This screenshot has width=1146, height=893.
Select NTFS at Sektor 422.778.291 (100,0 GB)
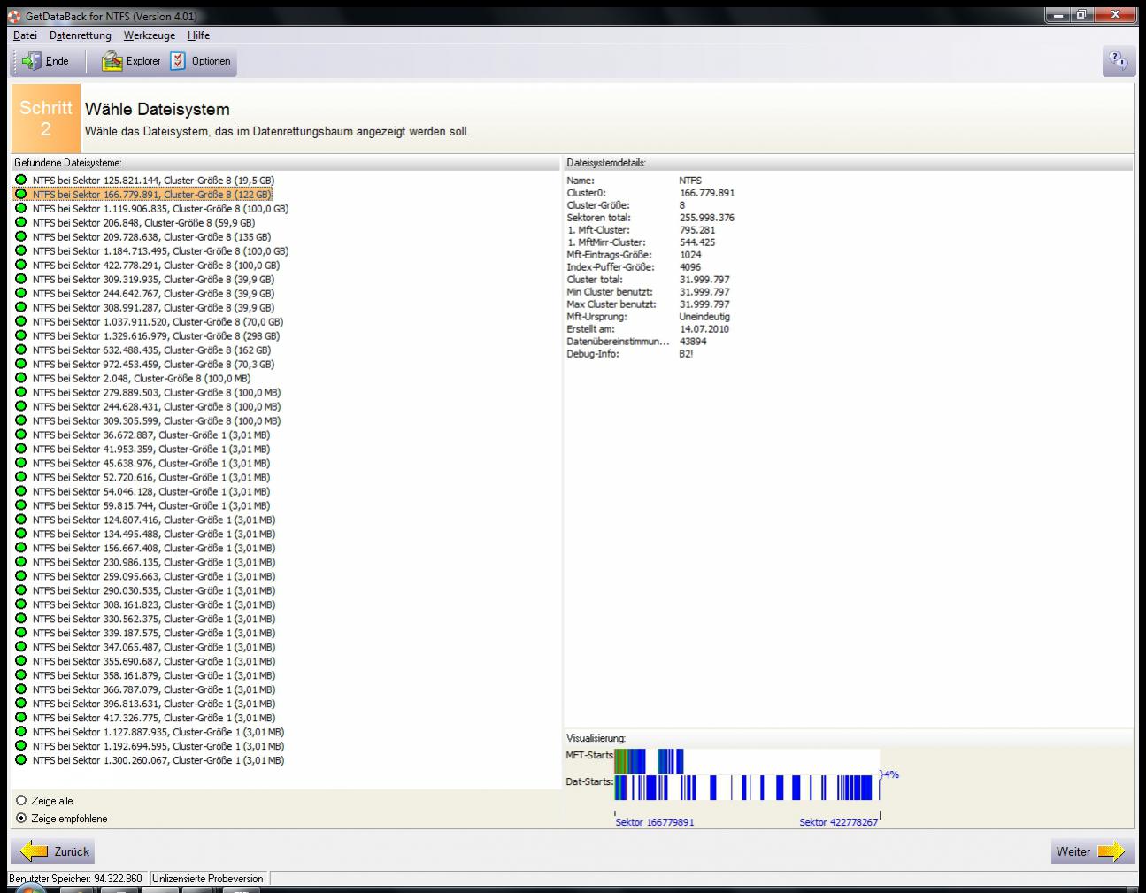148,266
